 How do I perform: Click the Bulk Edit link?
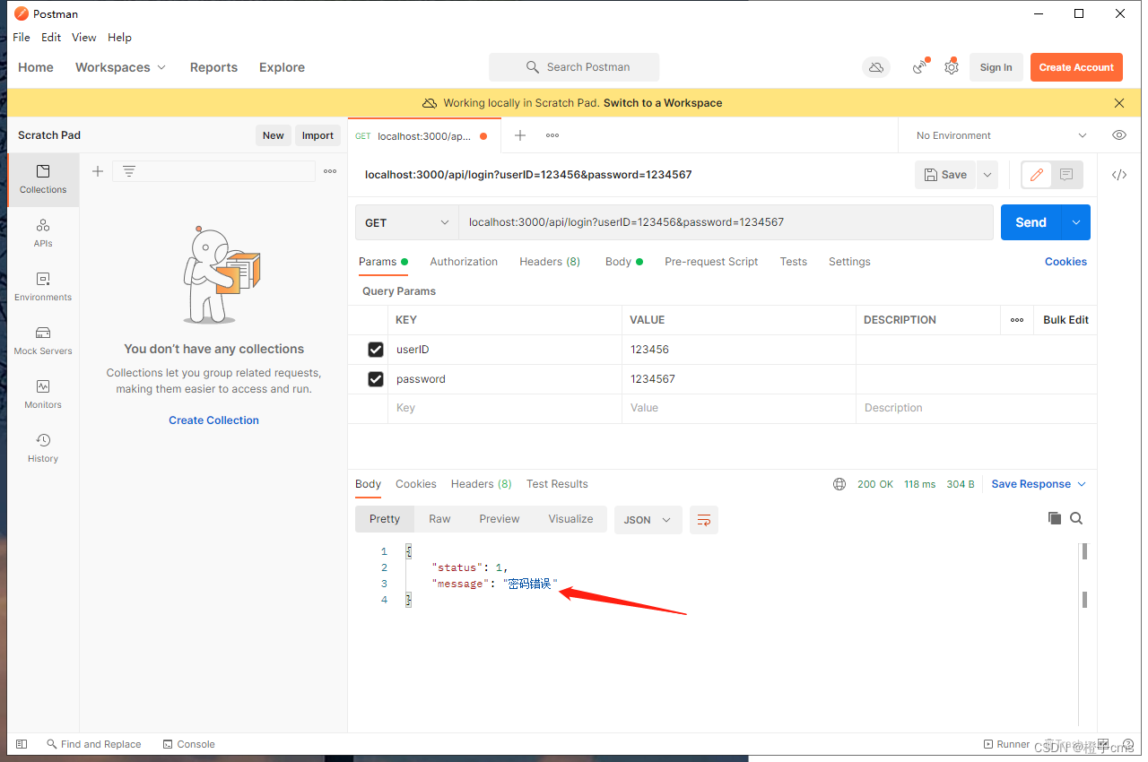coord(1065,320)
